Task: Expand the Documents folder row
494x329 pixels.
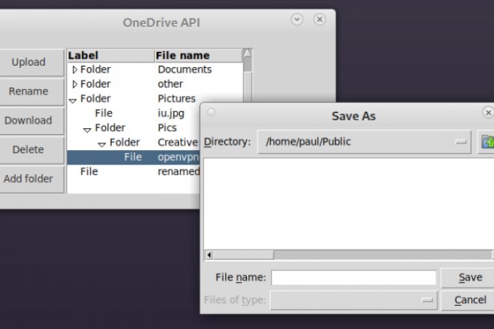Action: point(75,70)
